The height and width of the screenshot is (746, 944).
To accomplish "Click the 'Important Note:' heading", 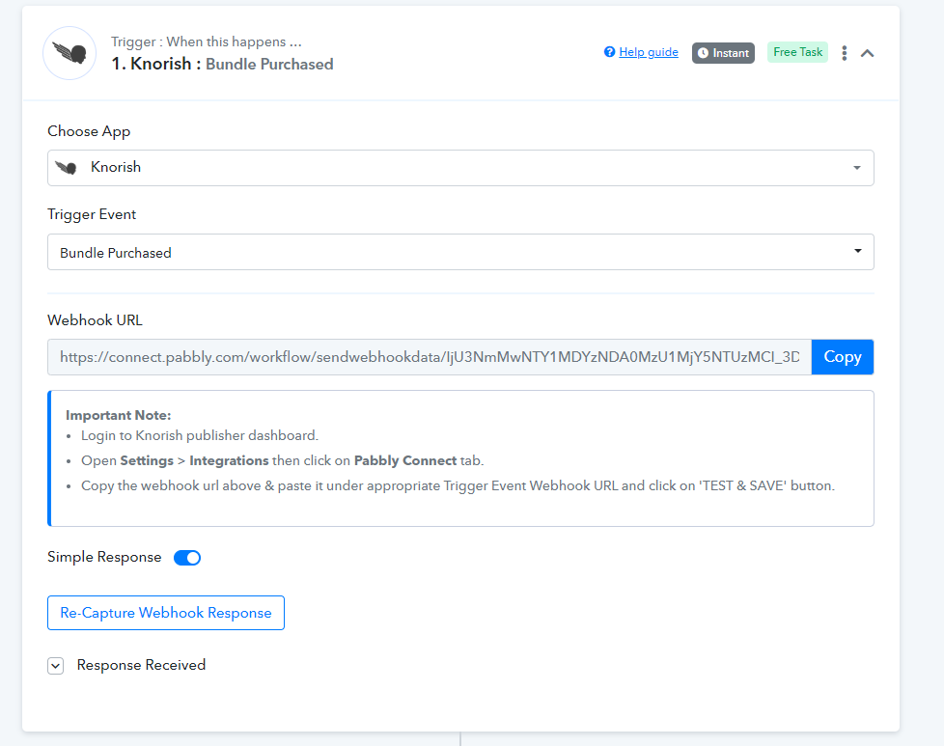I will pyautogui.click(x=118, y=415).
